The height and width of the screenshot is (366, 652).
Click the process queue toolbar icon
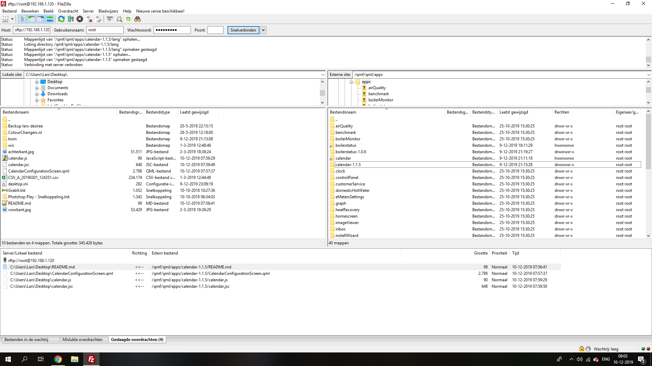coord(71,19)
